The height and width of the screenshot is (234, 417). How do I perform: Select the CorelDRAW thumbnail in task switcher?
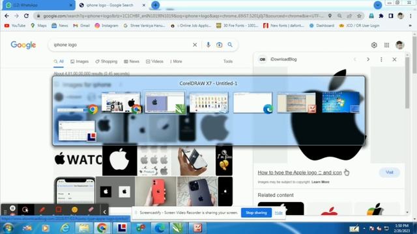tap(165, 103)
